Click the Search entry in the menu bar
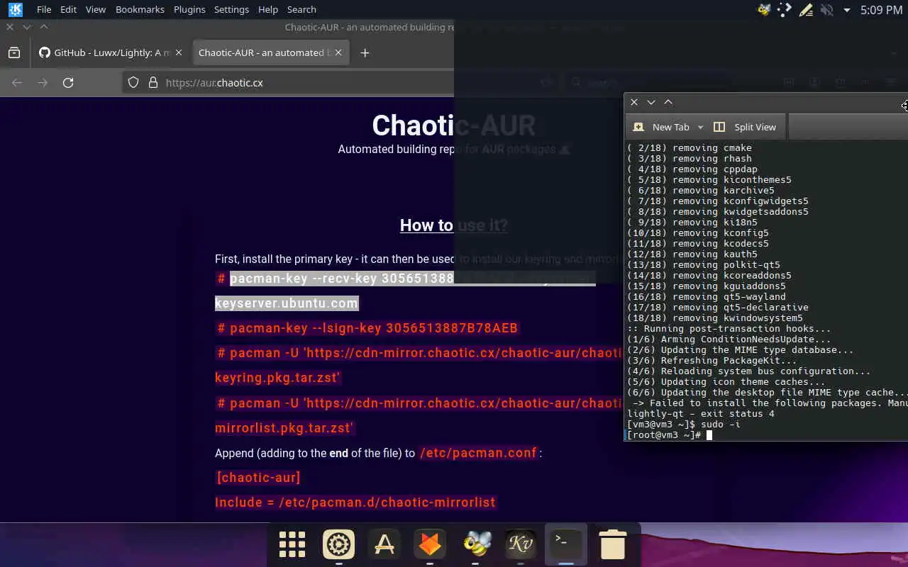The width and height of the screenshot is (908, 567). (x=301, y=9)
